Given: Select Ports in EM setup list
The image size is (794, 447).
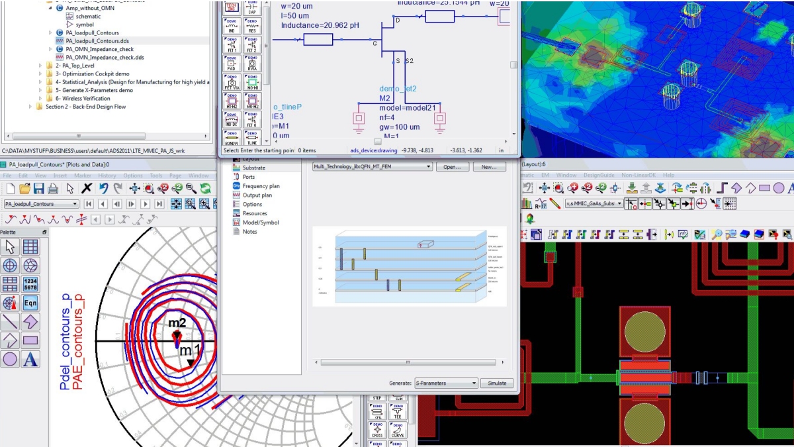Looking at the screenshot, I should click(x=249, y=177).
